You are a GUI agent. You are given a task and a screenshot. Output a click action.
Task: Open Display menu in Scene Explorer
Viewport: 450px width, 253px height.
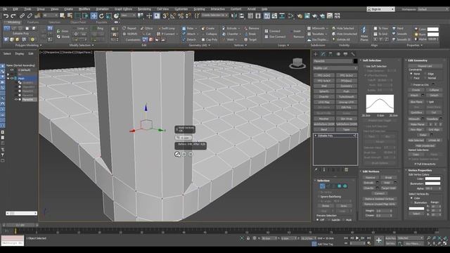click(20, 53)
